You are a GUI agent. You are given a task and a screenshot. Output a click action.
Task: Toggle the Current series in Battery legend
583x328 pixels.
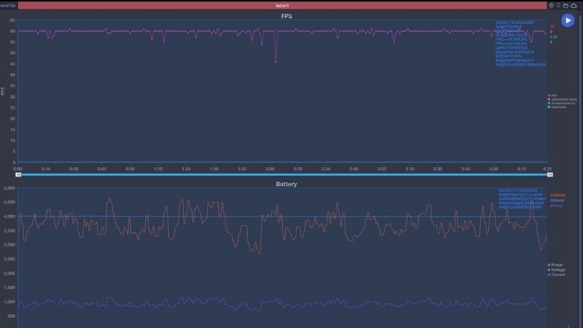556,275
